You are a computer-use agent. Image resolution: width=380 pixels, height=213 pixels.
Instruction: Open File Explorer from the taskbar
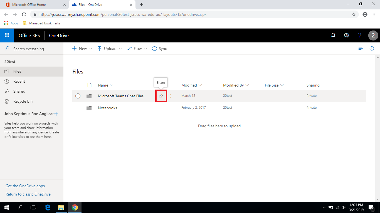[61, 207]
